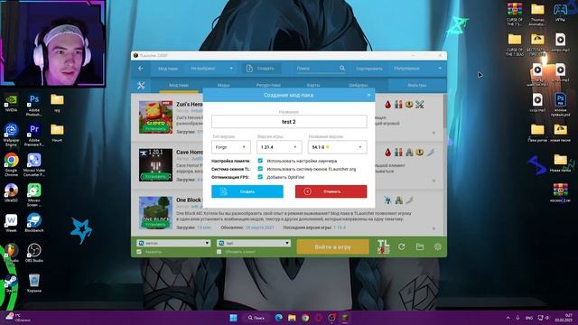Click the Zuri's Heroes modpack thumbnail
This screenshot has height=325, width=578.
tap(155, 117)
